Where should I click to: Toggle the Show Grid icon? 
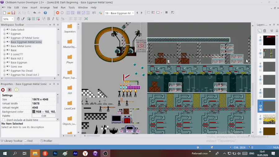[33, 19]
